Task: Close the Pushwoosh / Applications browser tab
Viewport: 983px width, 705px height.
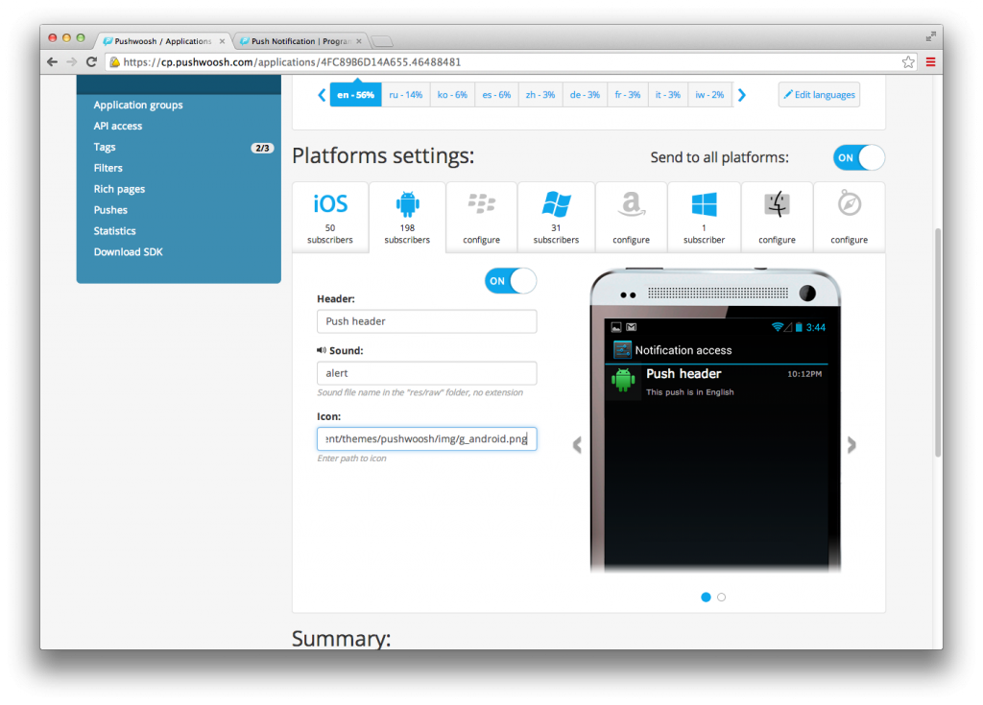Action: pos(222,41)
